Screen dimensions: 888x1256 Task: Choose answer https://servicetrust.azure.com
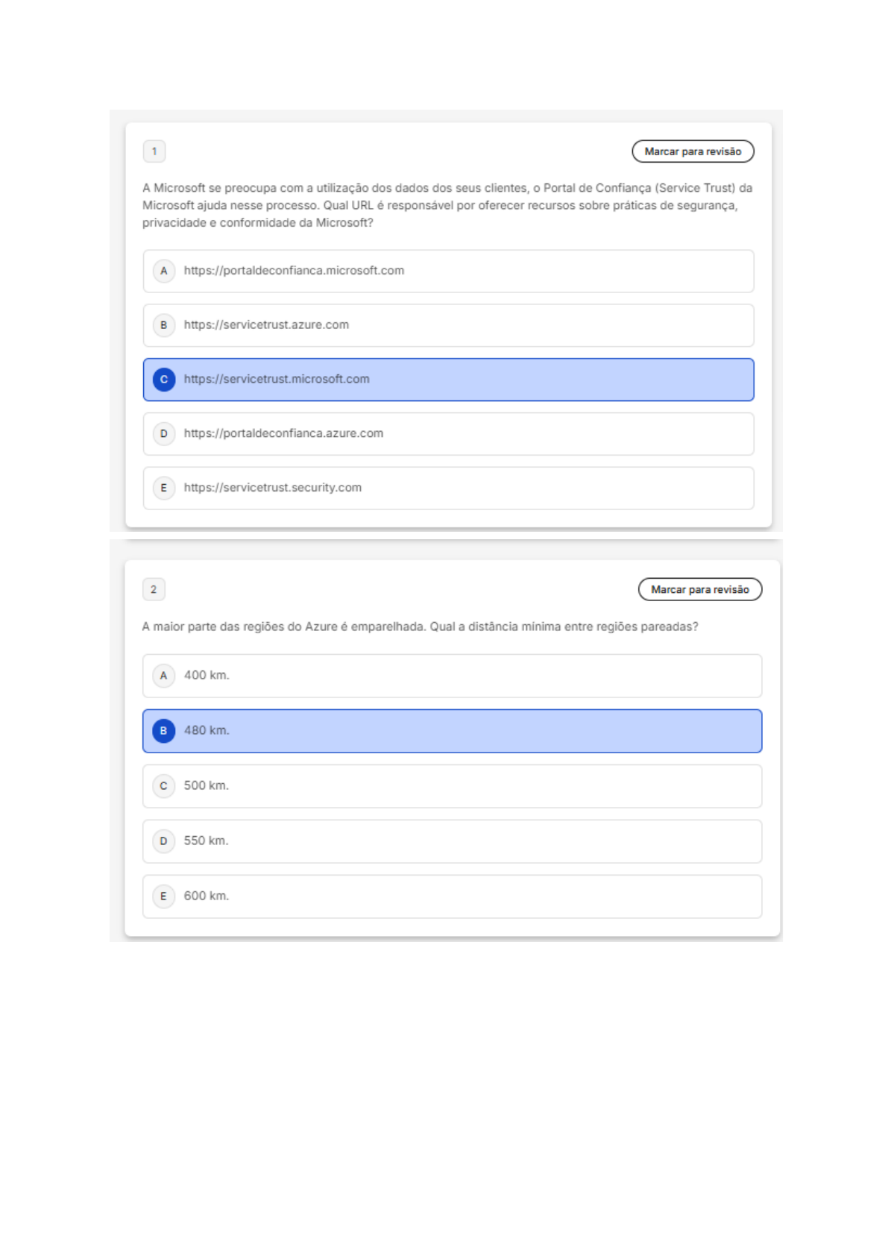pyautogui.click(x=448, y=325)
